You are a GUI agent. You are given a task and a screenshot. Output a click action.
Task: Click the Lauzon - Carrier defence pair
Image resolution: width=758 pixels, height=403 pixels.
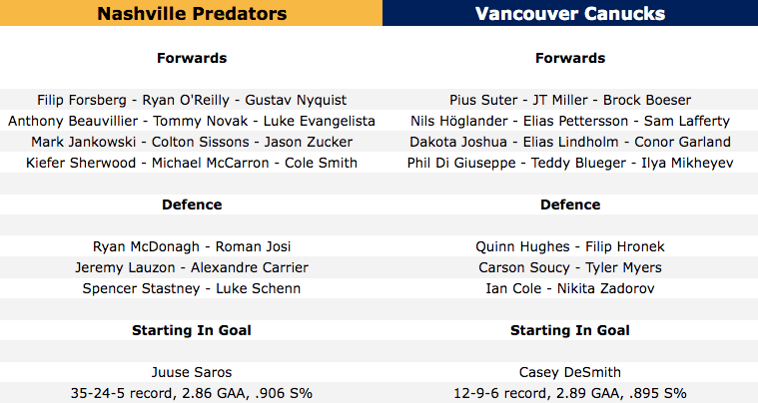(x=192, y=267)
